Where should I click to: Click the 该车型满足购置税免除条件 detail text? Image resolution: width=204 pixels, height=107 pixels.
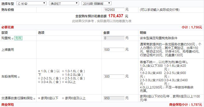(159, 38)
